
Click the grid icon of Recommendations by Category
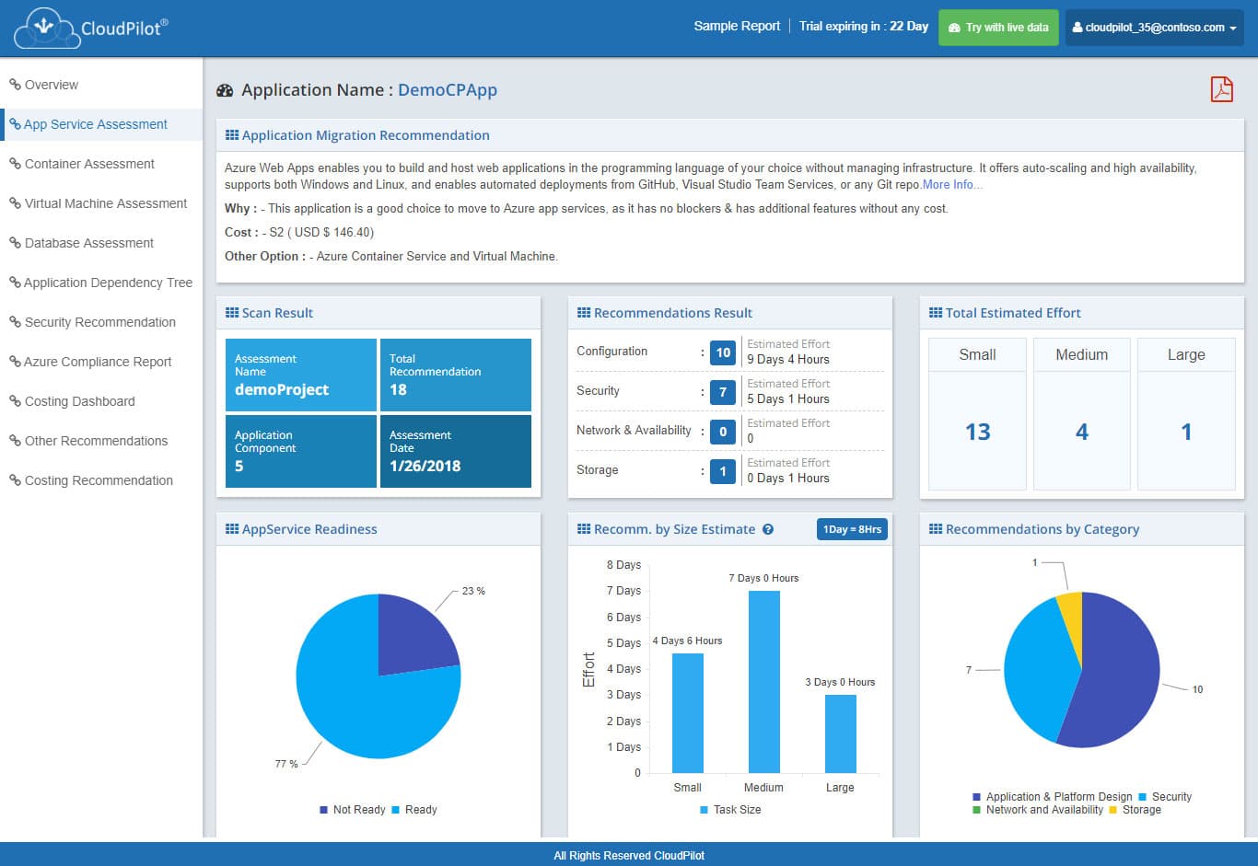936,529
